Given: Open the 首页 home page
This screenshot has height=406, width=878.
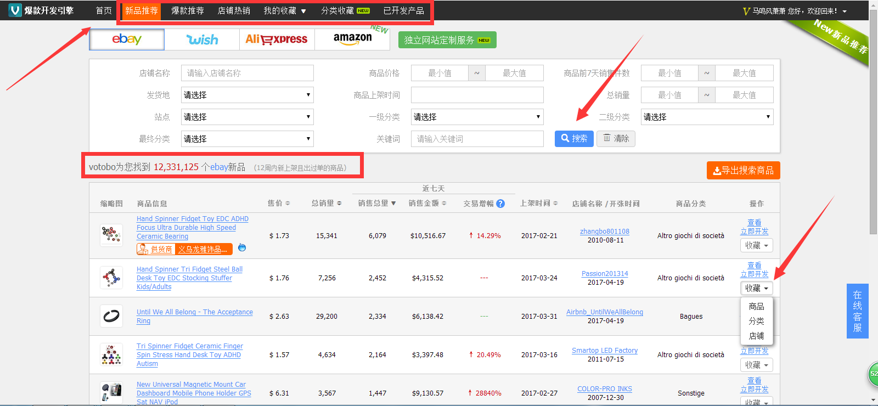Looking at the screenshot, I should (104, 10).
